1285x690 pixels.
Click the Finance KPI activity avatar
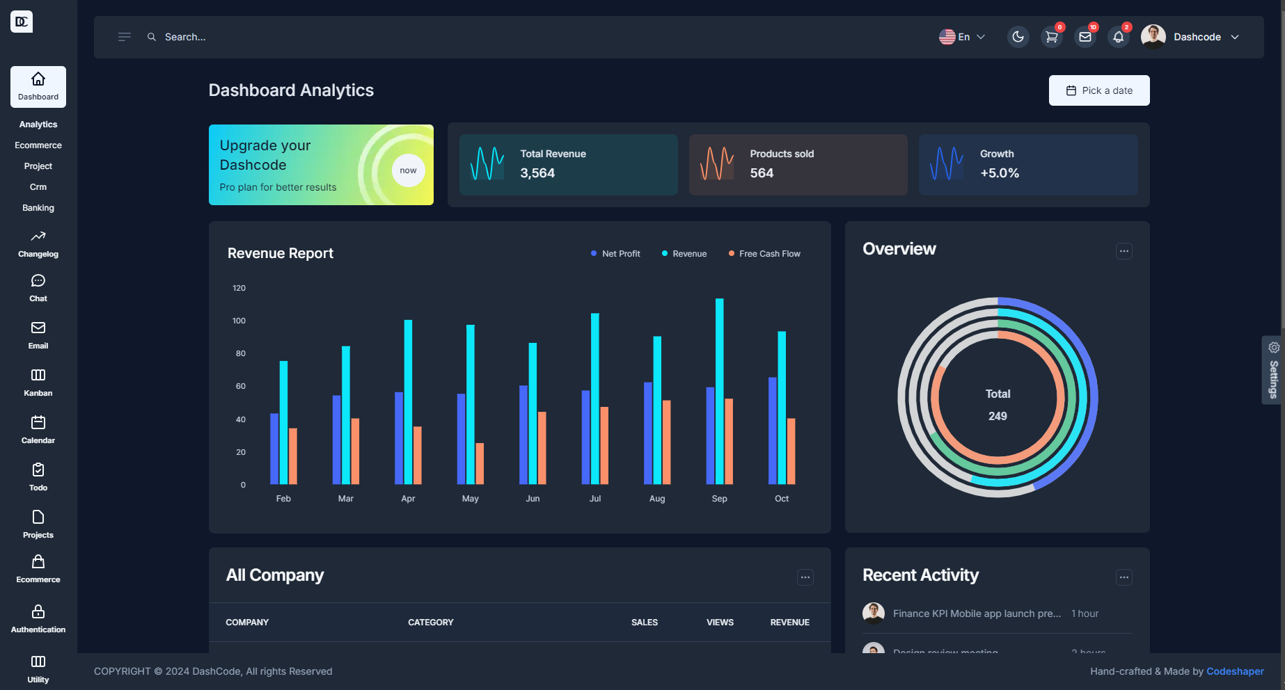(874, 613)
